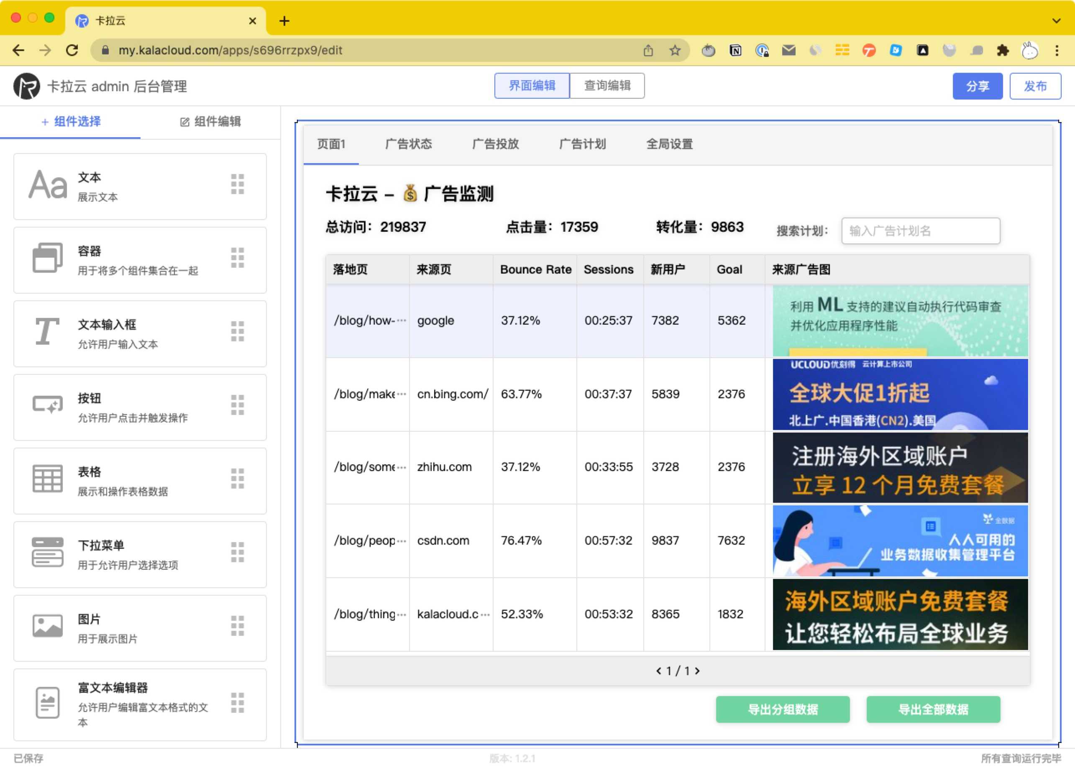The width and height of the screenshot is (1075, 768).
Task: Select the 容器 container component icon
Action: 47,258
